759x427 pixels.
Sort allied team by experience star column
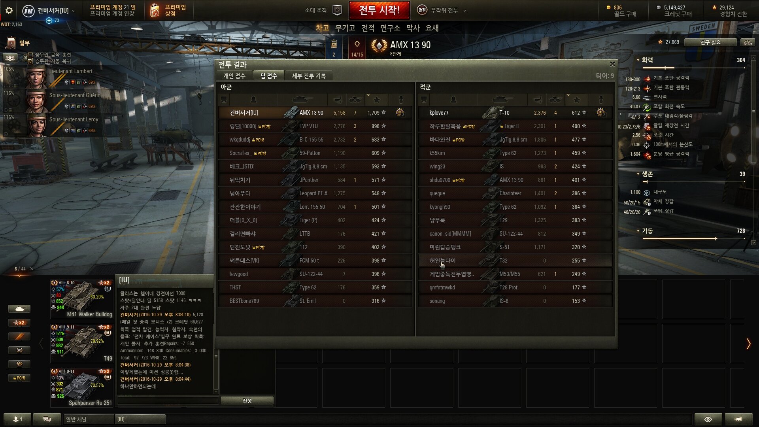click(x=377, y=100)
